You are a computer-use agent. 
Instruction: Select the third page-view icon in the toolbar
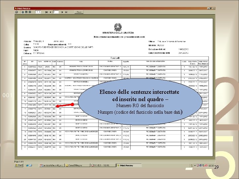point(30,12)
